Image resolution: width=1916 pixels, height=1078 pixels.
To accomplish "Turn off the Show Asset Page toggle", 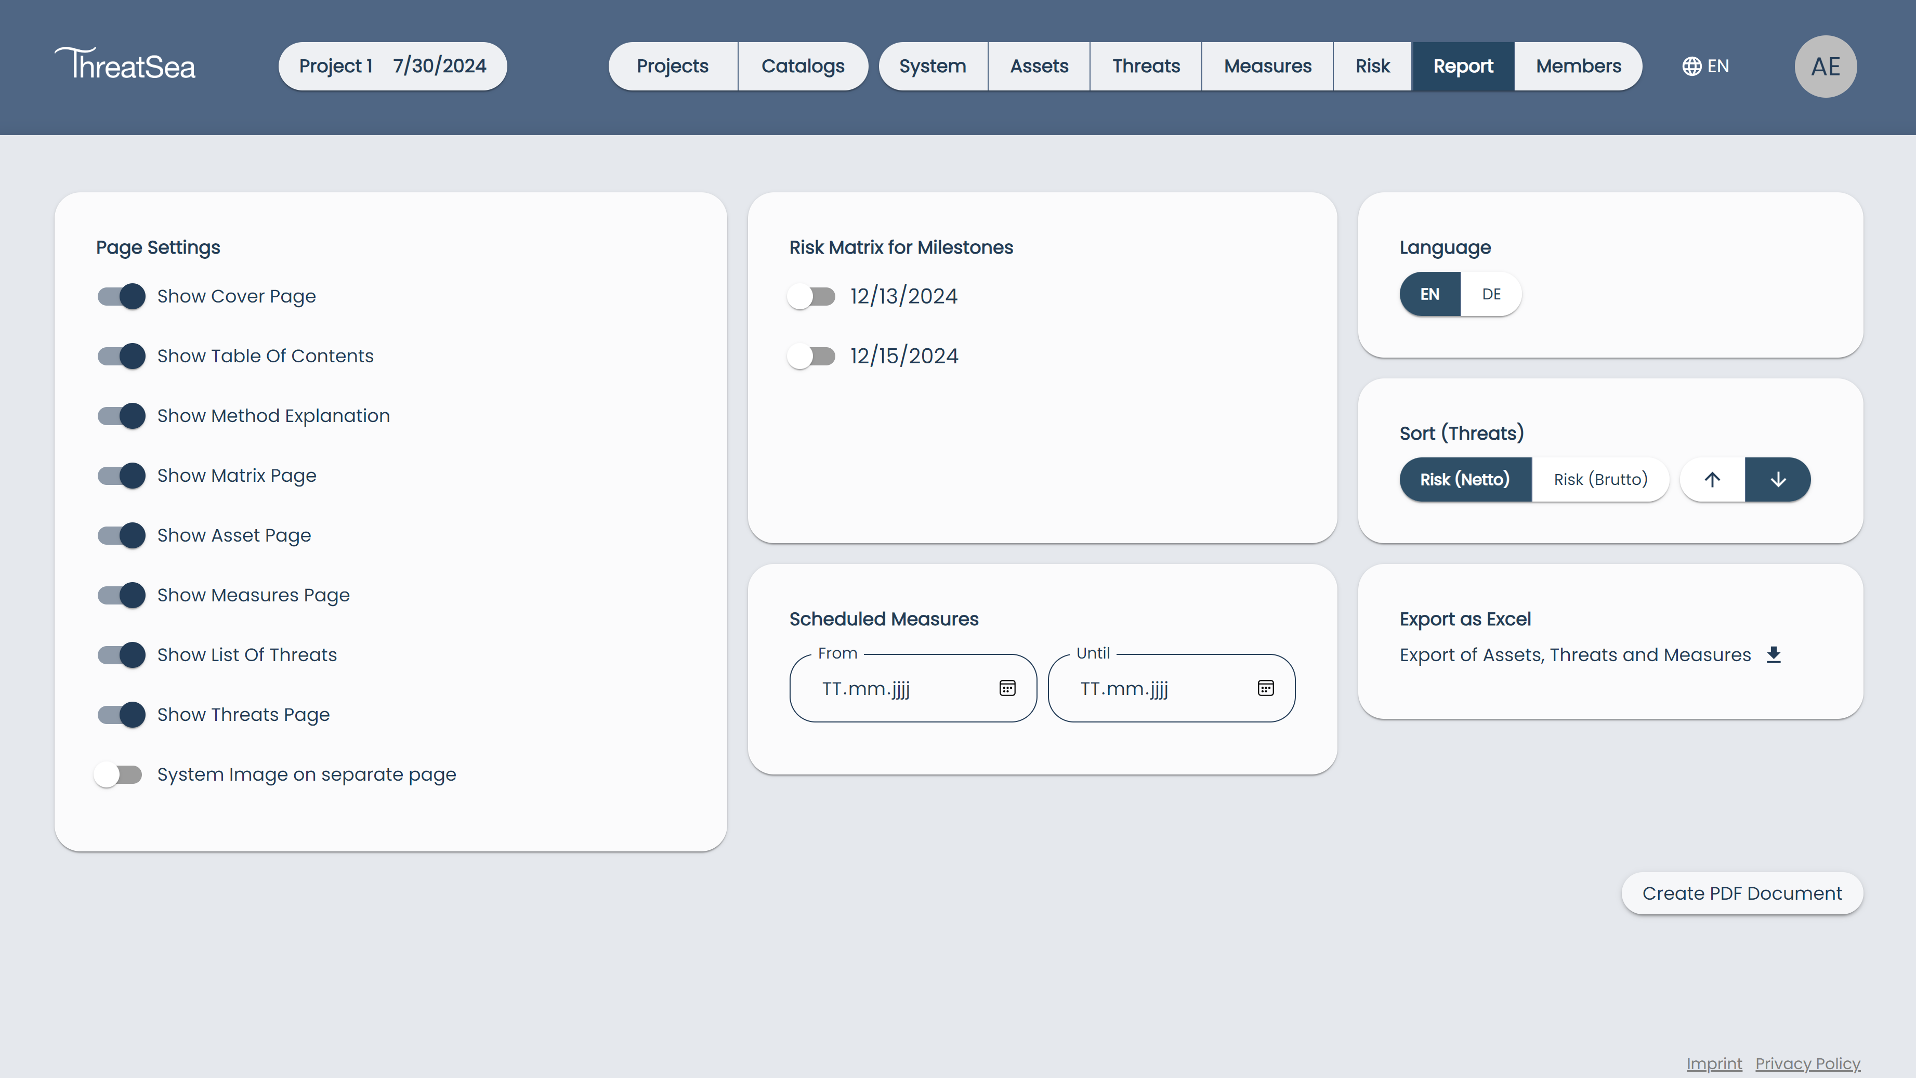I will (121, 535).
